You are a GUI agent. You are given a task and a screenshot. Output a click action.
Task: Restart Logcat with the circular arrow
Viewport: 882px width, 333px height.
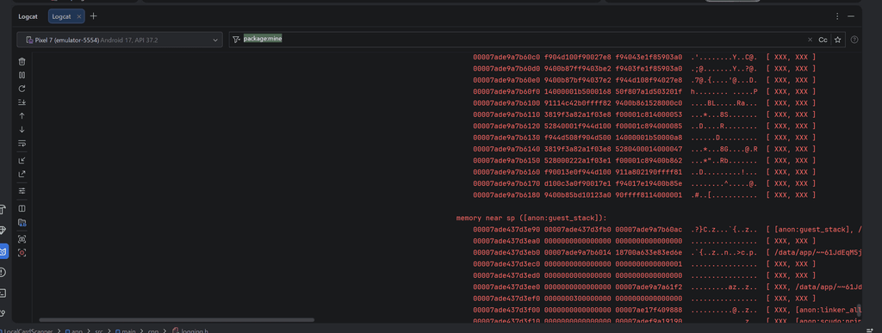click(x=22, y=89)
